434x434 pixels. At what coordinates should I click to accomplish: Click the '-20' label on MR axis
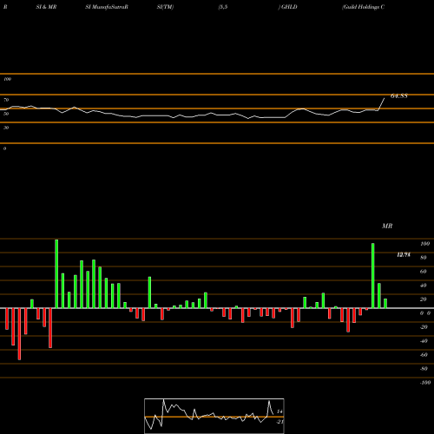point(424,327)
